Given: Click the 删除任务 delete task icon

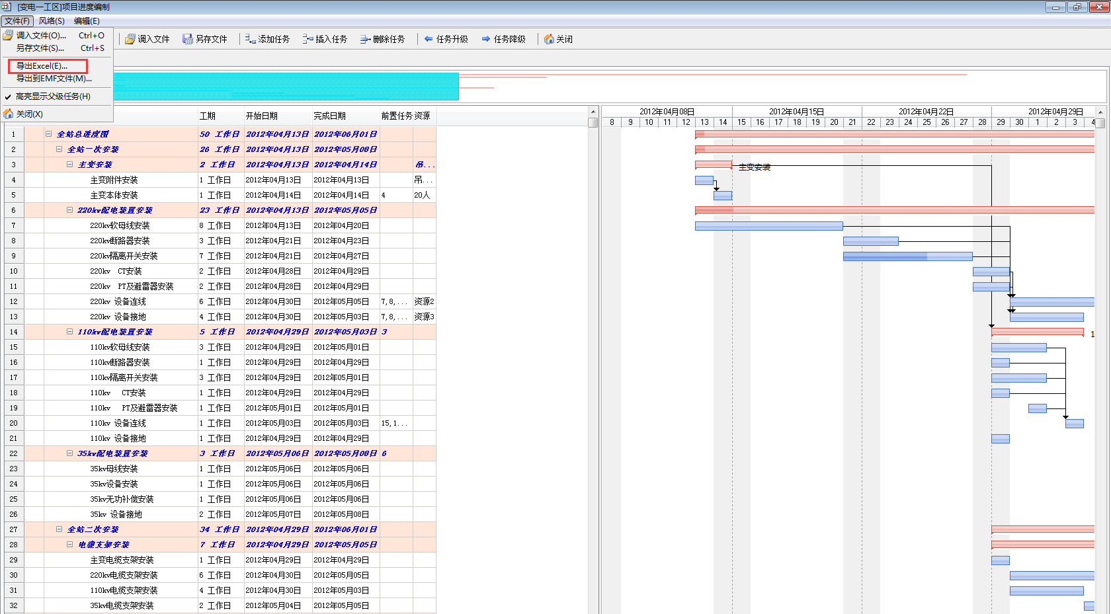Looking at the screenshot, I should tap(365, 40).
